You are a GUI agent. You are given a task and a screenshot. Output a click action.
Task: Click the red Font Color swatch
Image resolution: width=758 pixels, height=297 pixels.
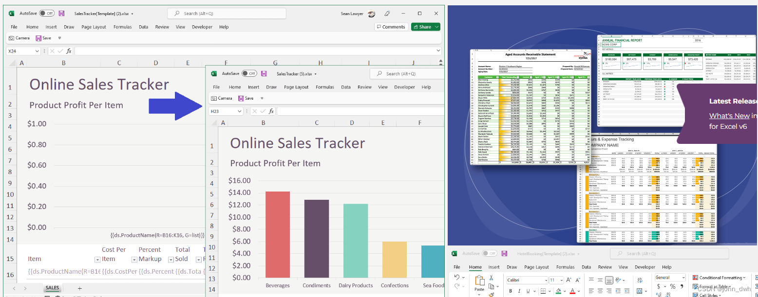point(572,290)
